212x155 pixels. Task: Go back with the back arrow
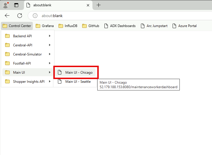click(7, 16)
